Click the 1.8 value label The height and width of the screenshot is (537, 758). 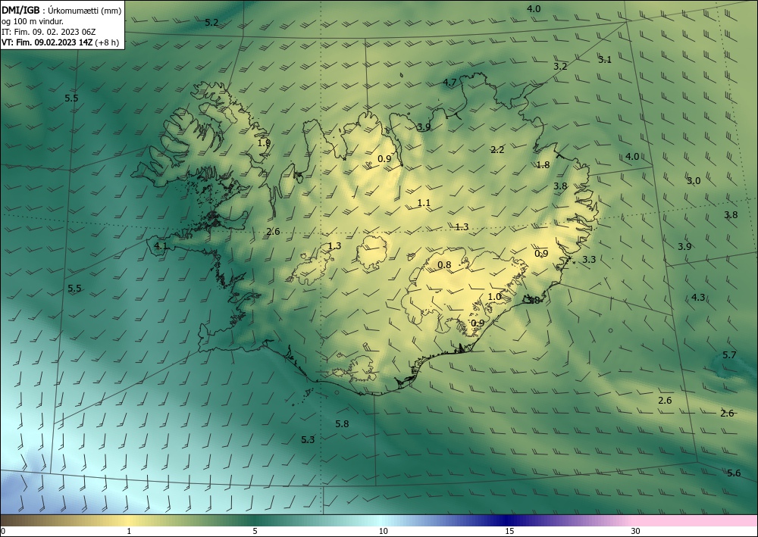click(x=543, y=164)
